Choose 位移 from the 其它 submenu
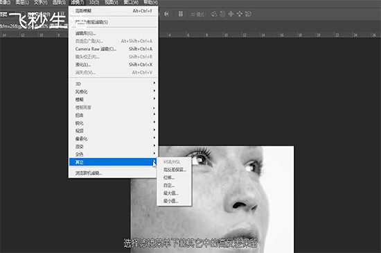 [174, 177]
